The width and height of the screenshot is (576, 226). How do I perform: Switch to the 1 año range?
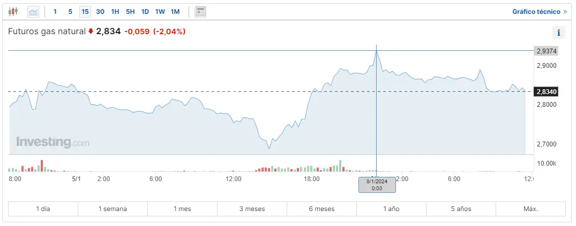click(x=391, y=209)
